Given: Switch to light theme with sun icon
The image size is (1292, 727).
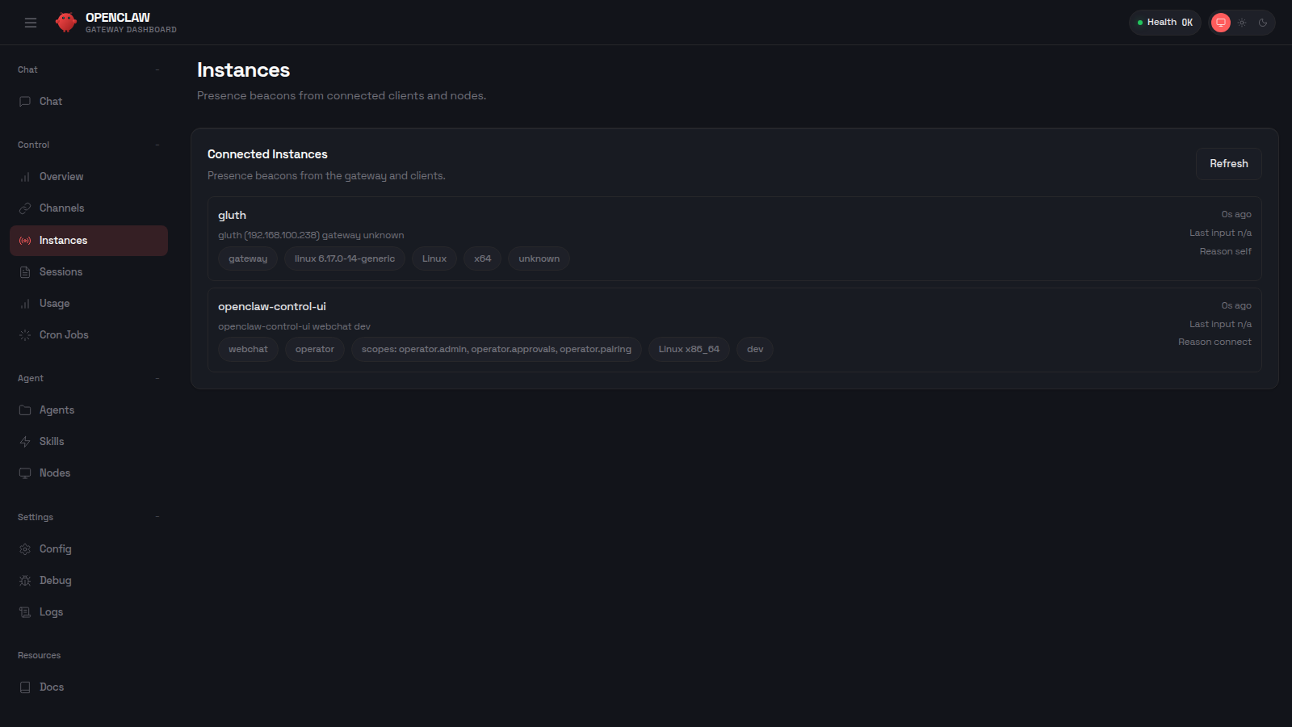Looking at the screenshot, I should [1241, 23].
